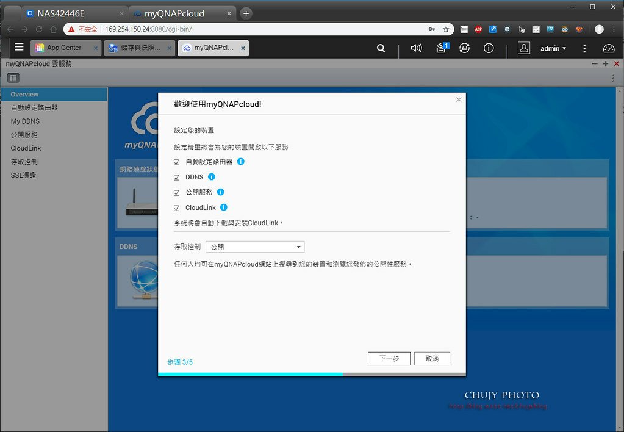Open the QTS main menu hamburger icon
This screenshot has height=432, width=624.
pos(19,48)
